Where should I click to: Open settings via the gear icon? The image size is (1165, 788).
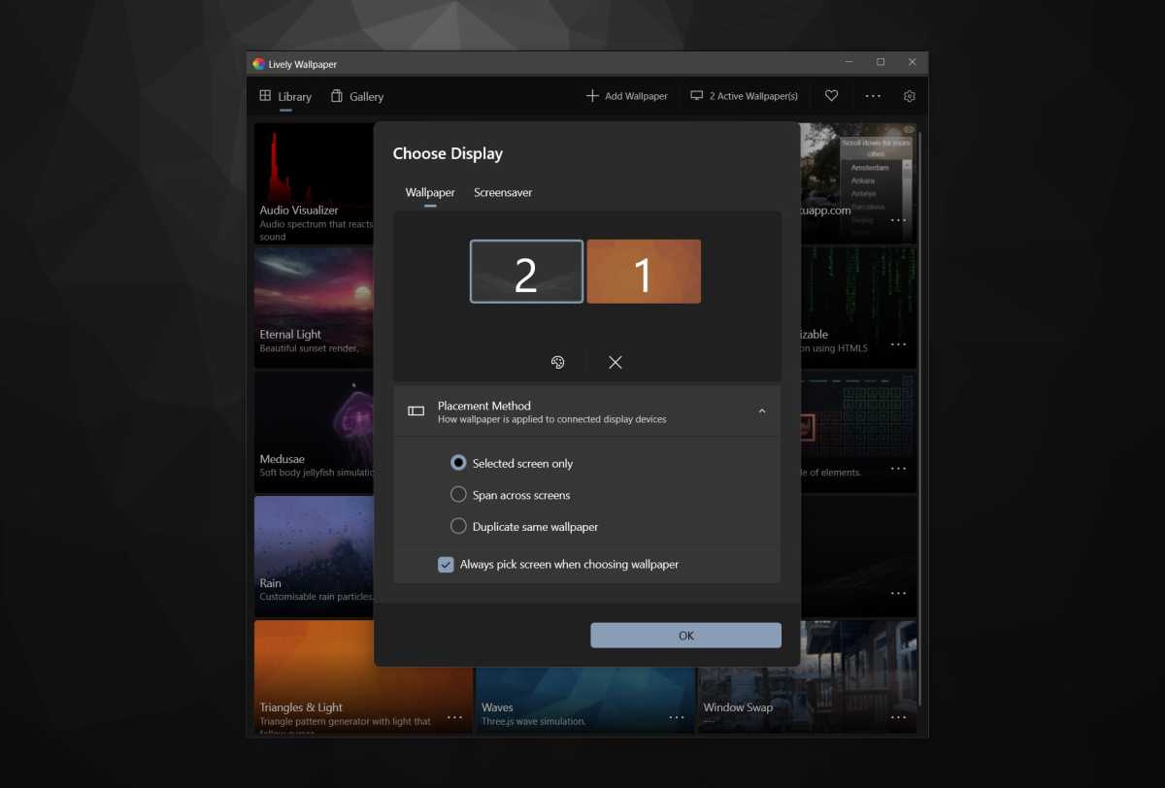pyautogui.click(x=910, y=96)
